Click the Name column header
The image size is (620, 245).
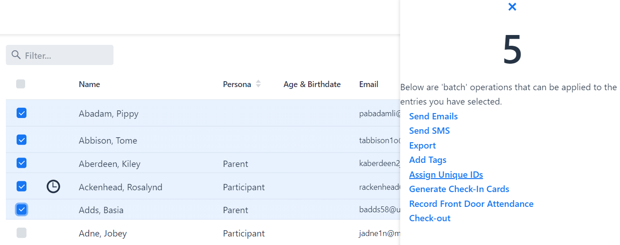pos(89,84)
